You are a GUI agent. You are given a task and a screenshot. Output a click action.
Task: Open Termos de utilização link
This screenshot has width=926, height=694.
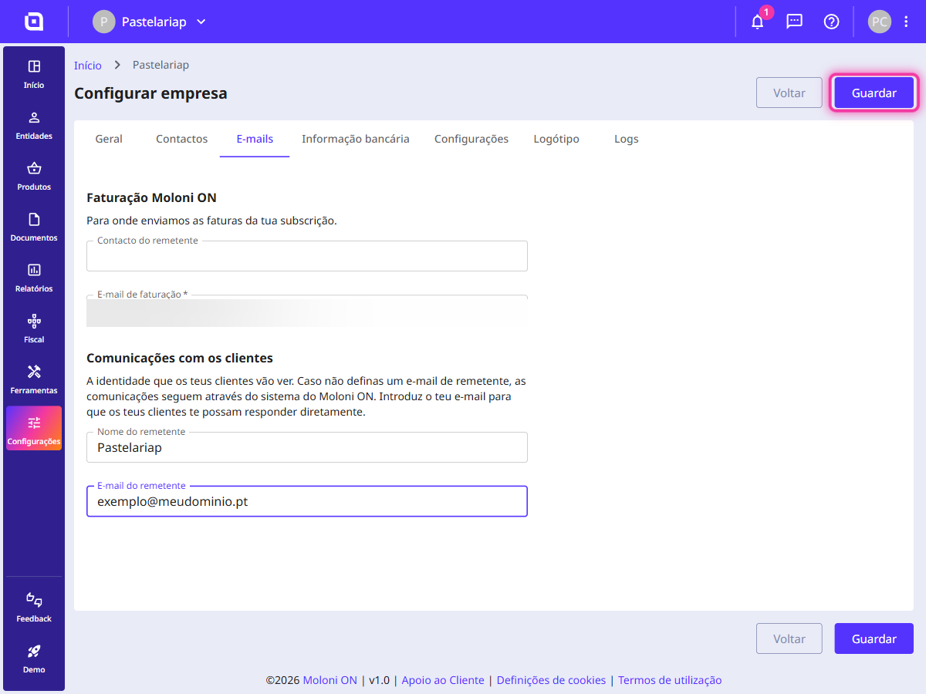tap(670, 680)
